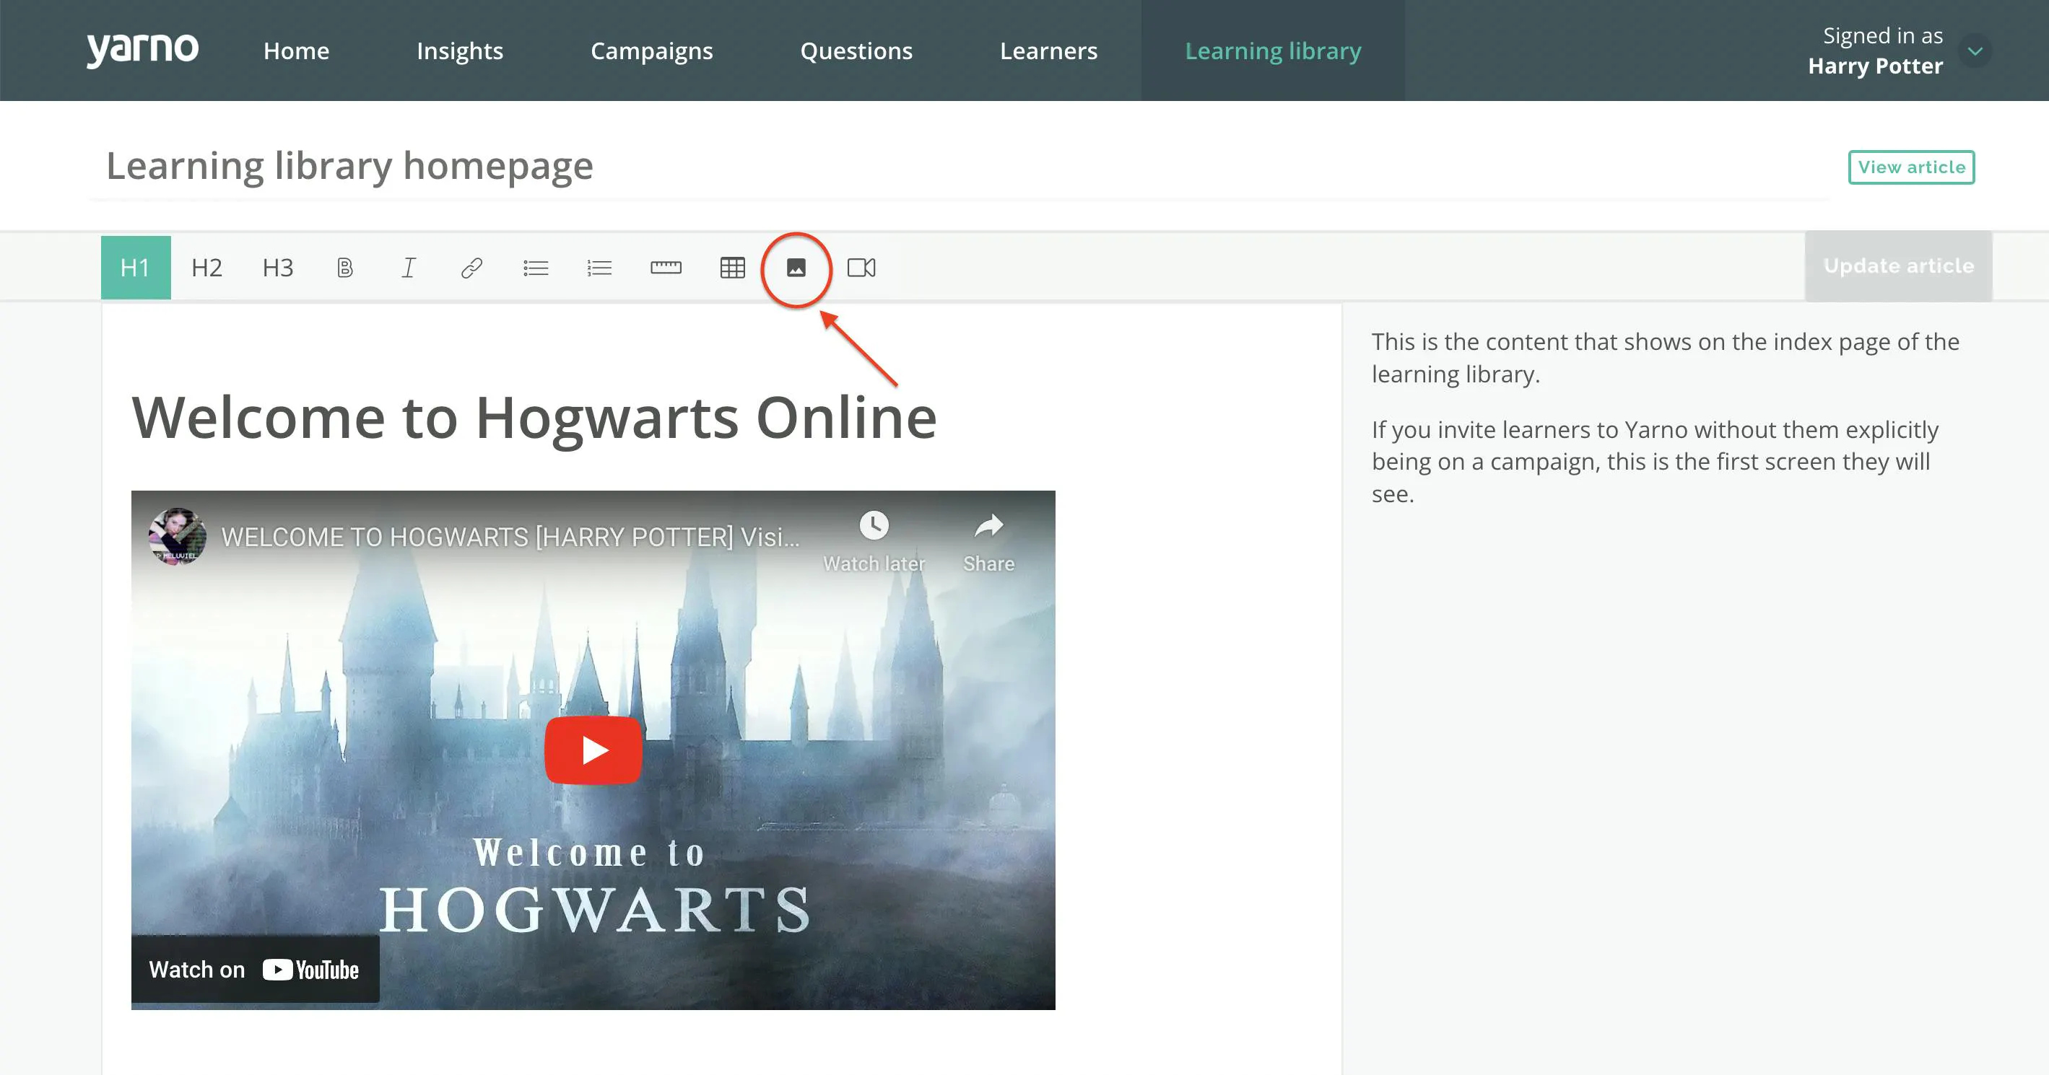Click the Share icon on the video

[x=988, y=543]
